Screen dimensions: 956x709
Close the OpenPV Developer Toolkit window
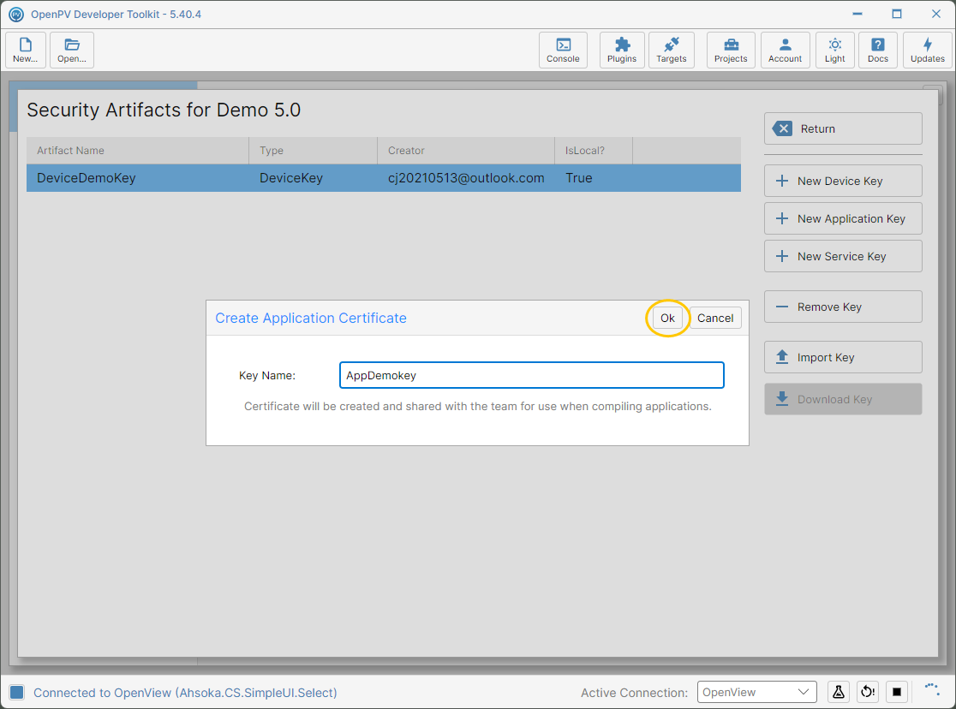[936, 14]
